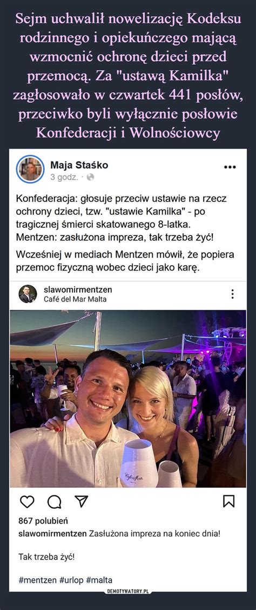
Task: Share post with paper plane icon
Action: click(81, 502)
